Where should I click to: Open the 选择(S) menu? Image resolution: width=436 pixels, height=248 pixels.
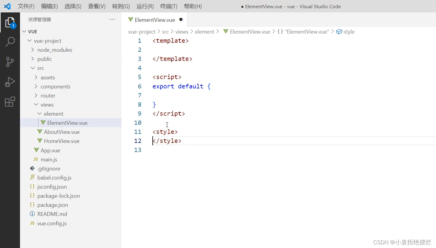coord(73,6)
